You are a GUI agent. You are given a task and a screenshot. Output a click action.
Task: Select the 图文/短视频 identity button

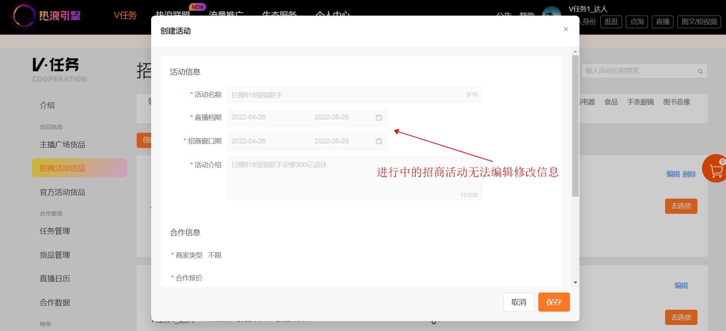point(699,22)
